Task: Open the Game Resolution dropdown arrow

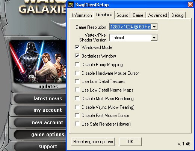Action: [x=154, y=27]
